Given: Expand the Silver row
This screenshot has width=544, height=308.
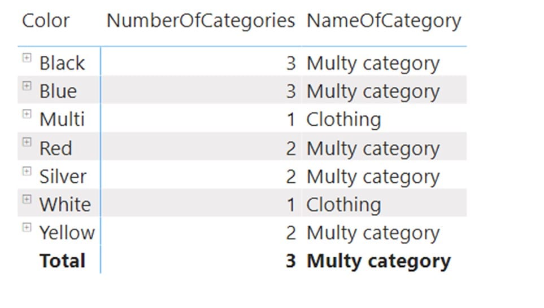Looking at the screenshot, I should pos(27,171).
